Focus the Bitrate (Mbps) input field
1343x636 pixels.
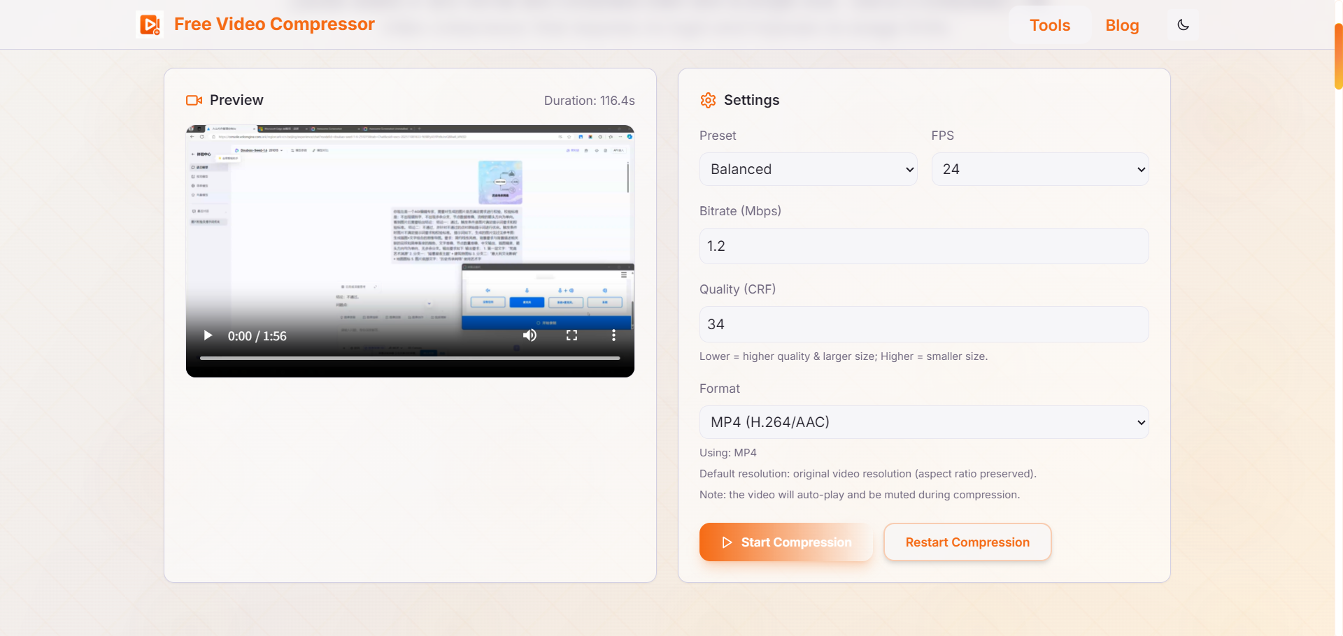(923, 246)
